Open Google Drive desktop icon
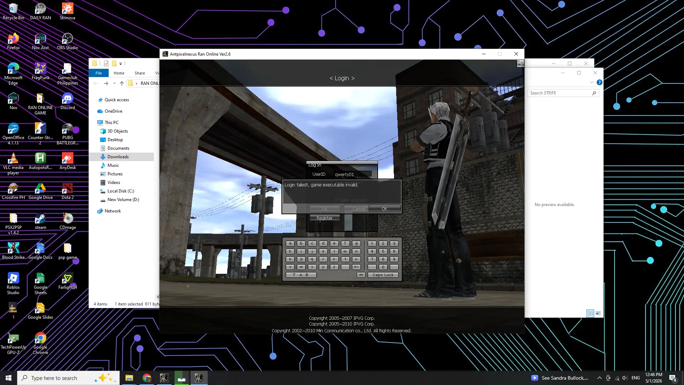684x385 pixels. [40, 191]
